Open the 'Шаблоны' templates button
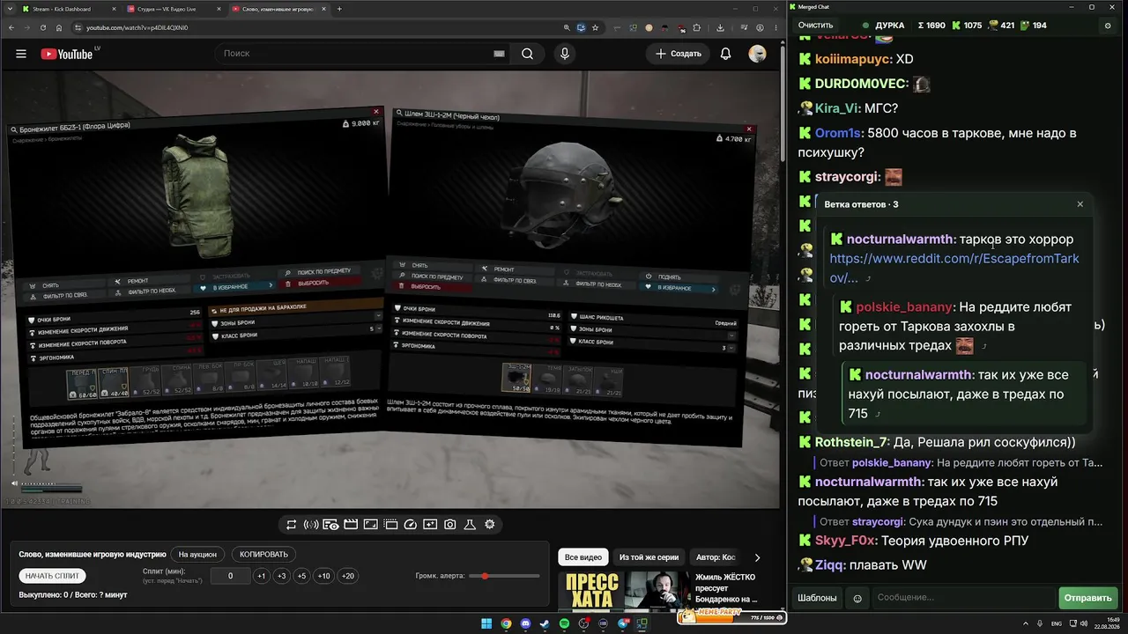 point(817,598)
